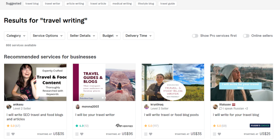Image resolution: width=280 pixels, height=140 pixels.
Task: Expand the Delivery Time dropdown
Action: 138,36
